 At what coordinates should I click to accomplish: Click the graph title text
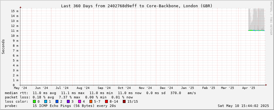pos(137,6)
